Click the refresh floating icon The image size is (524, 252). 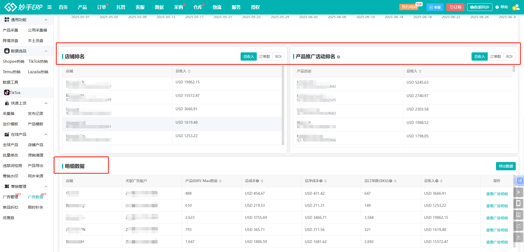click(518, 226)
